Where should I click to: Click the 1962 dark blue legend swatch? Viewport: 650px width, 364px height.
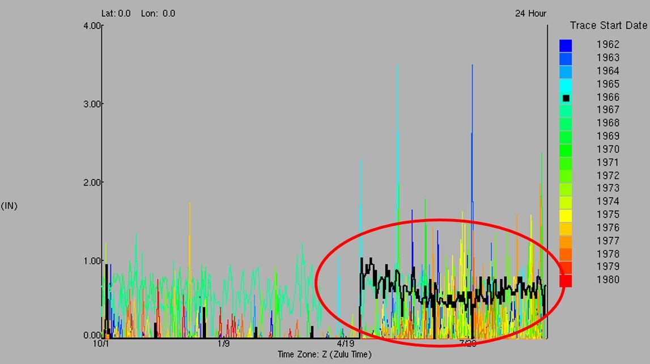click(x=566, y=45)
